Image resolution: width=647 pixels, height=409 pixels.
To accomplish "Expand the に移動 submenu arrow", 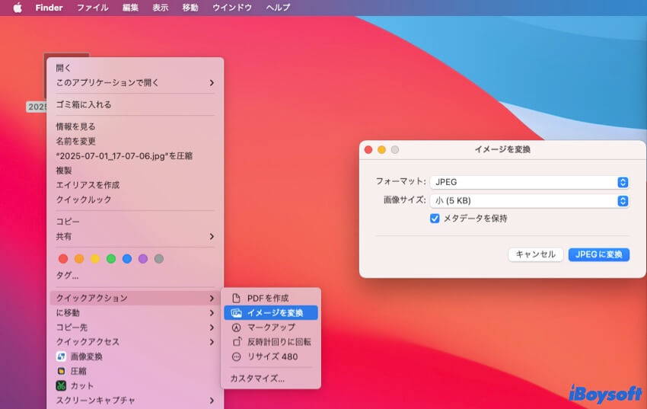I will coord(212,313).
